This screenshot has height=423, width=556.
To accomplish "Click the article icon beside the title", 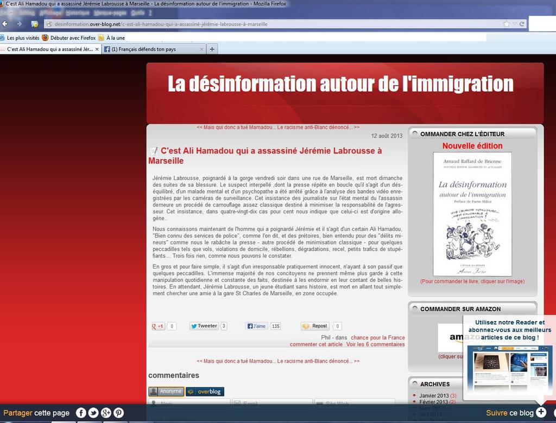I will pos(153,151).
